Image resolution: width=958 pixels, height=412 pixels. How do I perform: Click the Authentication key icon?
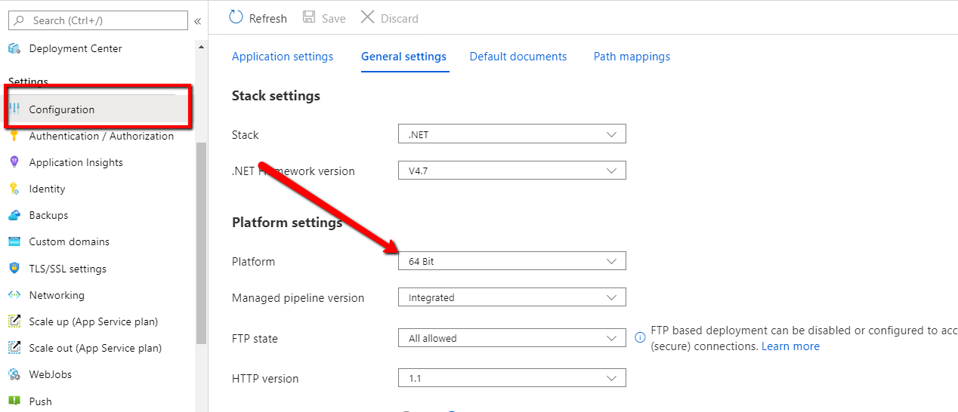click(x=14, y=136)
